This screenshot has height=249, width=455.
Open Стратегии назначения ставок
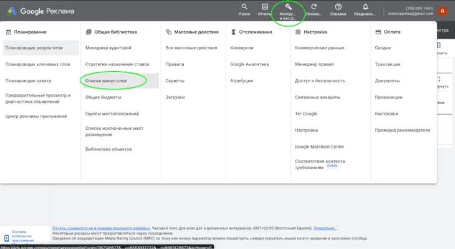[117, 64]
